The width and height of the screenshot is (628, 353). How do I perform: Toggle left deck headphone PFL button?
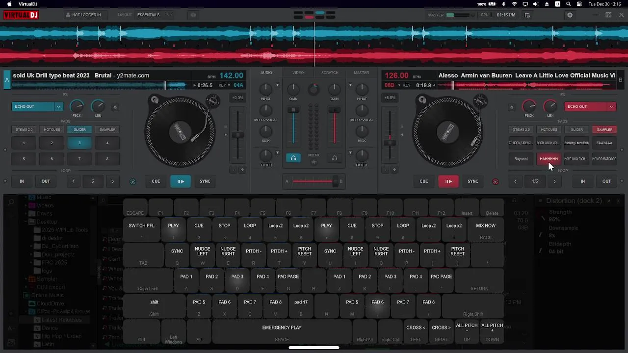coord(293,158)
